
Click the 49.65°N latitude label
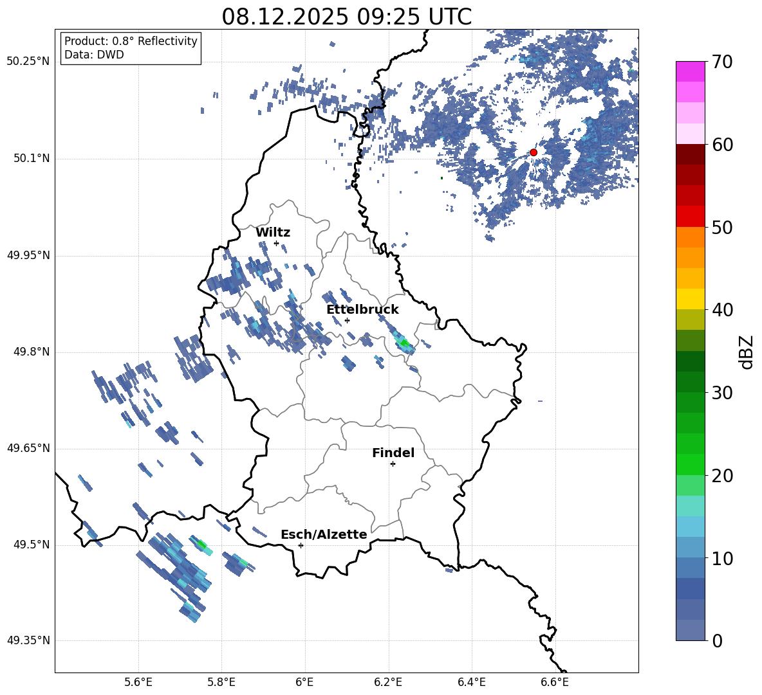click(x=28, y=448)
